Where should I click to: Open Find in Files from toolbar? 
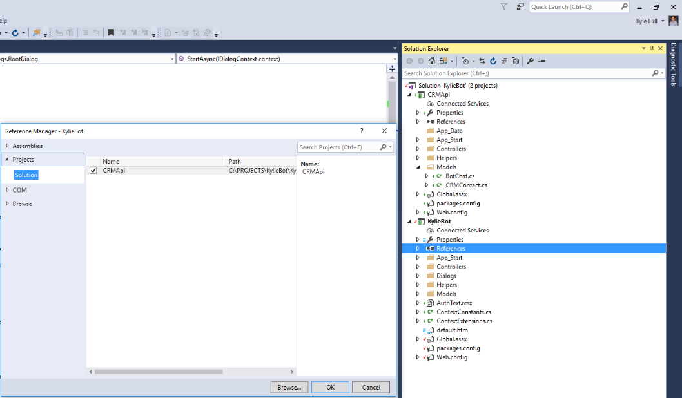click(x=37, y=33)
